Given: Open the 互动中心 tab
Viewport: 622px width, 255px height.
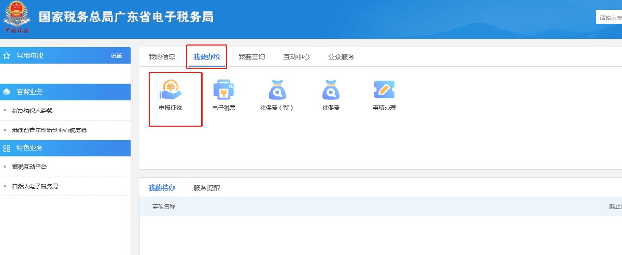Looking at the screenshot, I should (296, 57).
